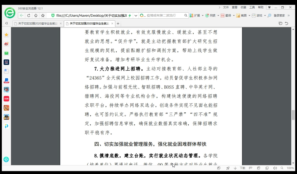Switch to the first document tab
This screenshot has height=174, width=297.
(38, 24)
